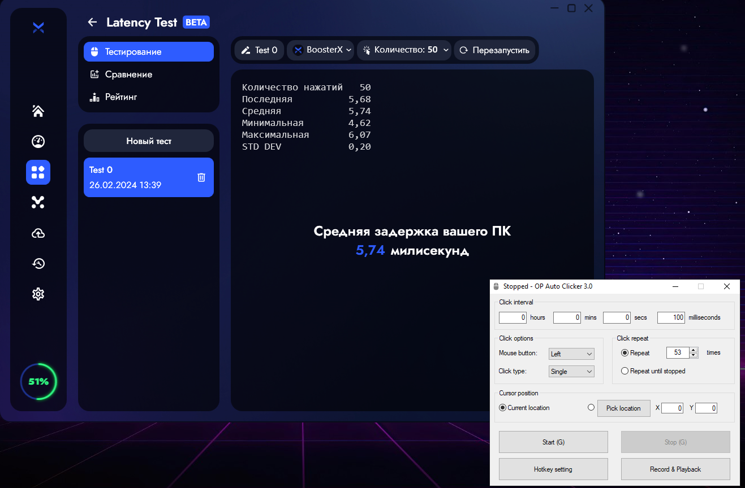Image resolution: width=745 pixels, height=488 pixels.
Task: Click the Start (G) button
Action: coord(553,442)
